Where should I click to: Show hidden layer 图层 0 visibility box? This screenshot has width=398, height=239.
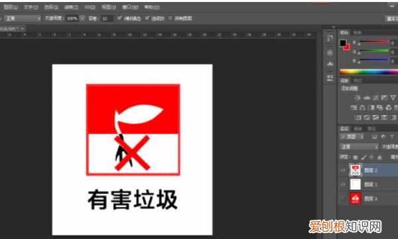(343, 199)
